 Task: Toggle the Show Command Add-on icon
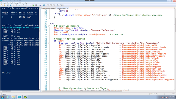click(61, 5)
